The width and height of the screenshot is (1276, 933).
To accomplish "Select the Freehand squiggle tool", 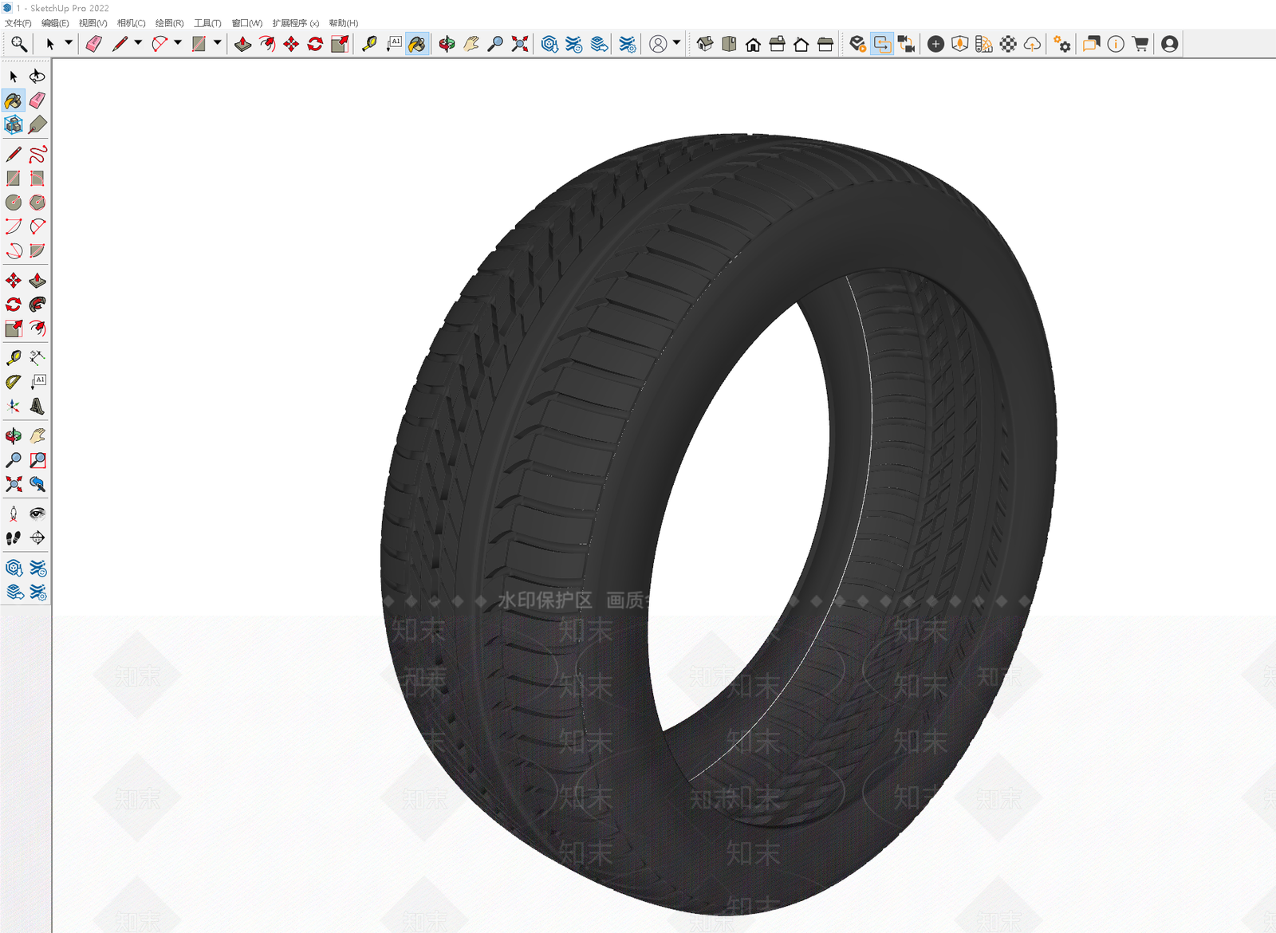I will (37, 154).
